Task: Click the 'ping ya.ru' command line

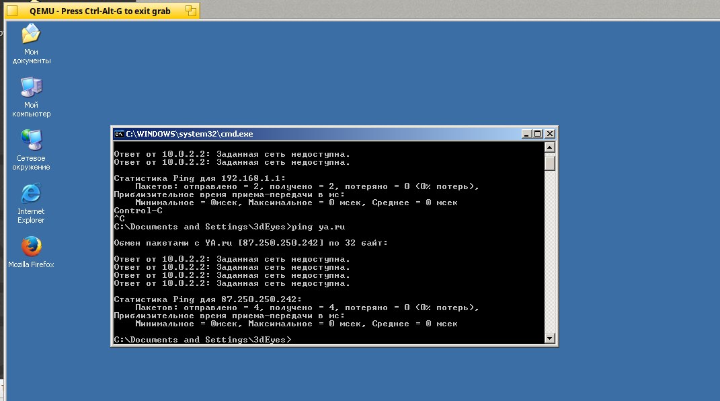Action: tap(230, 227)
